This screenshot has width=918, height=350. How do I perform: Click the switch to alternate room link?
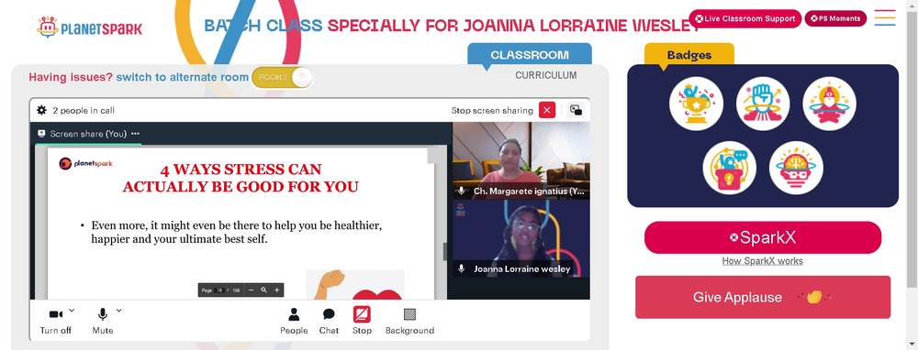pos(182,77)
